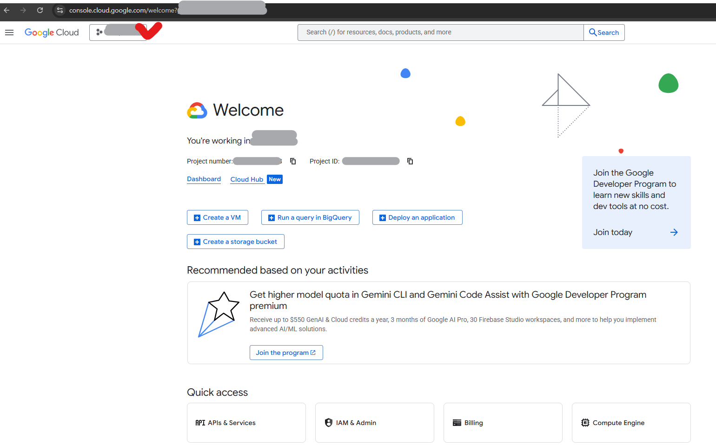The height and width of the screenshot is (445, 716).
Task: Open the APIs & Services quick access card
Action: (x=246, y=422)
